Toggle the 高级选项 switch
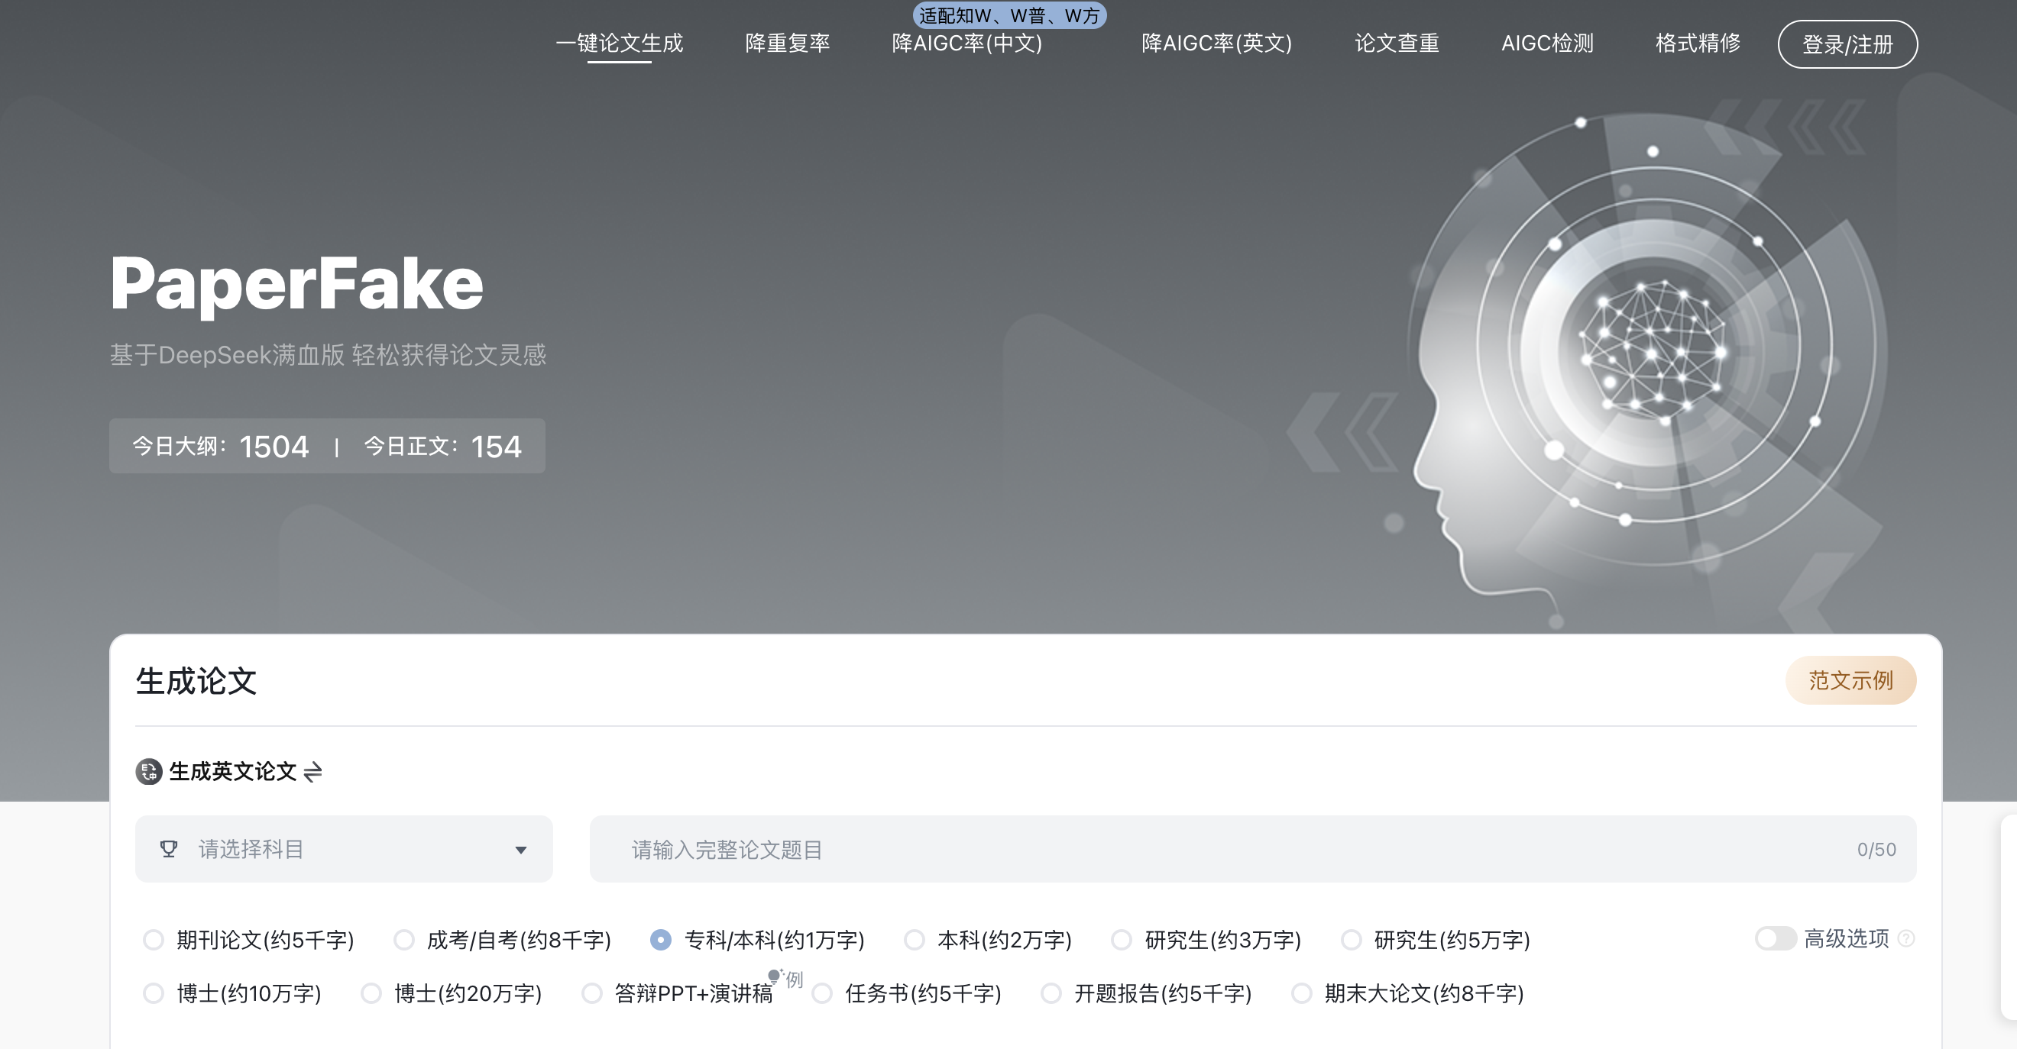Viewport: 2017px width, 1049px height. (x=1774, y=938)
